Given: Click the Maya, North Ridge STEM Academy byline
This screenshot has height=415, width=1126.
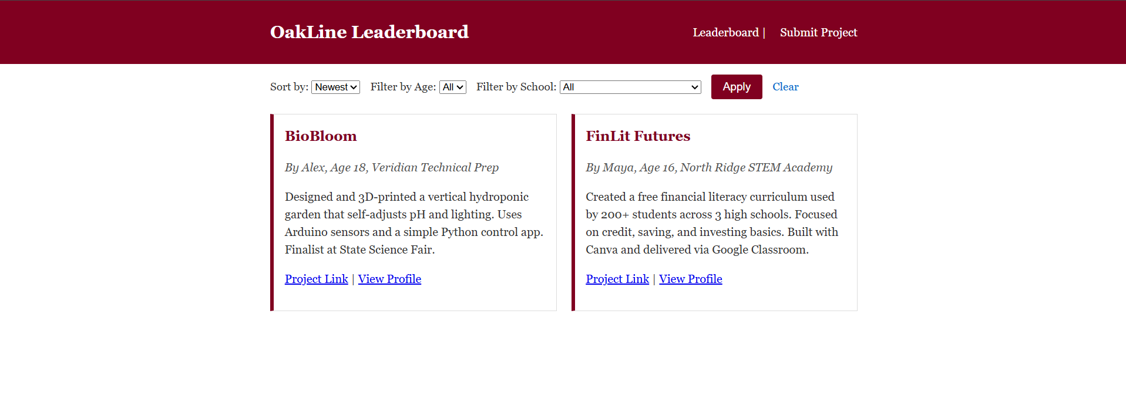Looking at the screenshot, I should 709,167.
